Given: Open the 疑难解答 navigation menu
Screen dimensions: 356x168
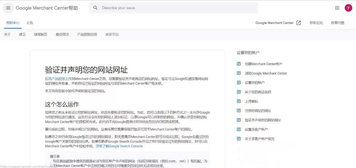Looking at the screenshot, I should 41,35.
